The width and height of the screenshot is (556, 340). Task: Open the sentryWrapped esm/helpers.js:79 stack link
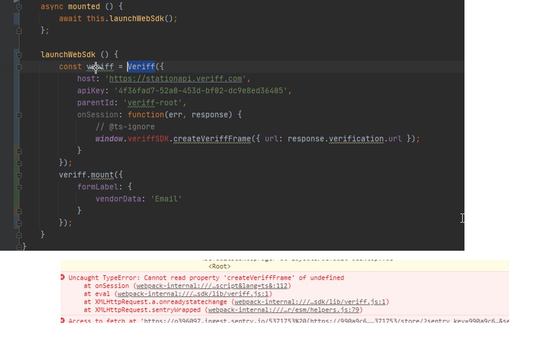pos(284,310)
